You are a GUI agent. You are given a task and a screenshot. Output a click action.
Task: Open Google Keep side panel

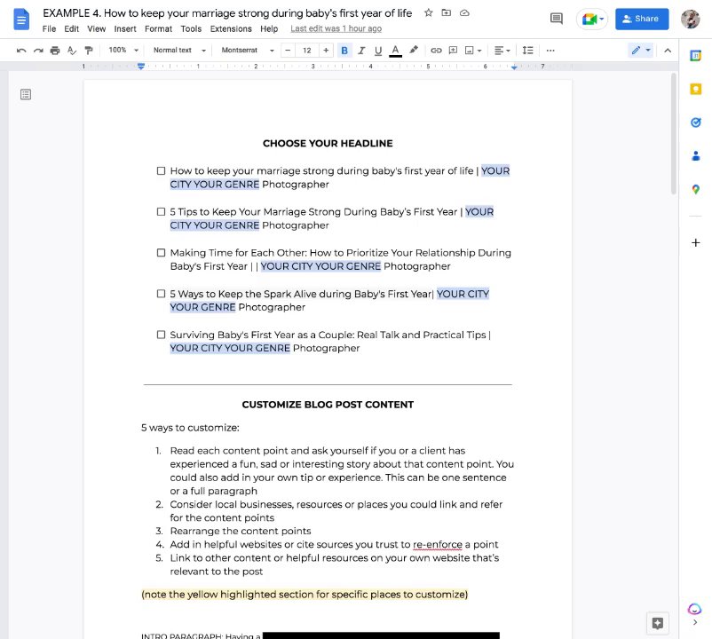[x=696, y=89]
